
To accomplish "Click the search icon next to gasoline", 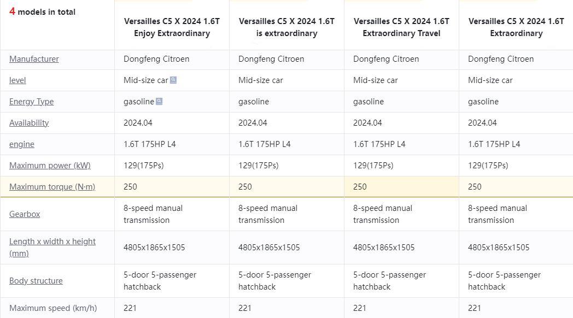I will pyautogui.click(x=159, y=101).
